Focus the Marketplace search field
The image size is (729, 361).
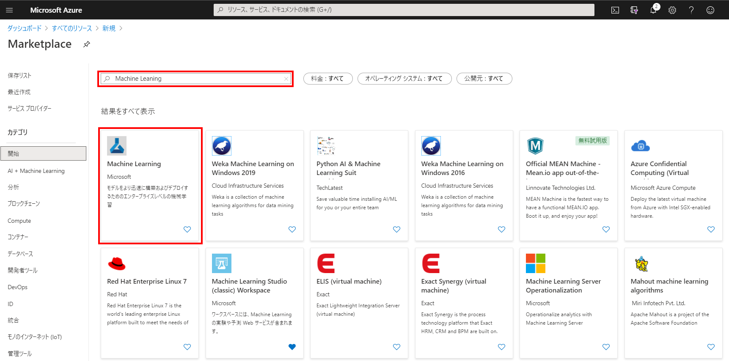tap(195, 79)
